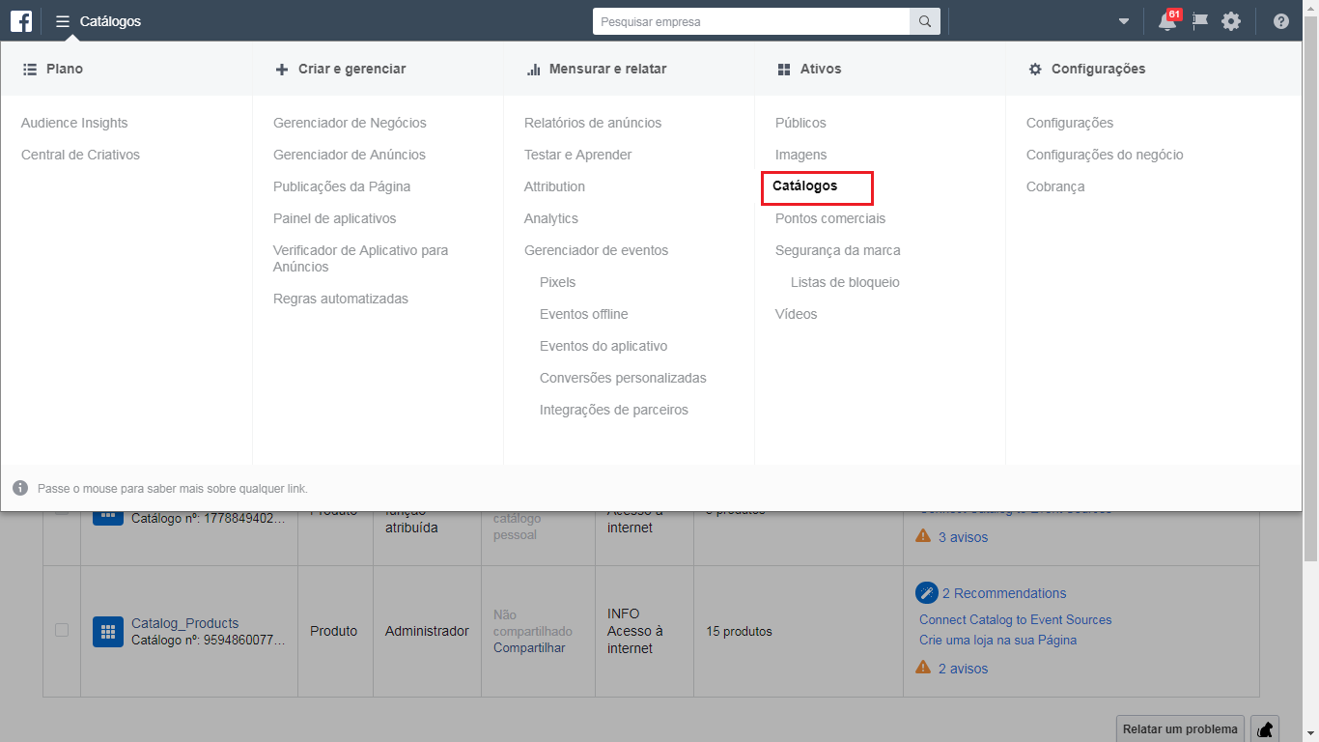Open the 2 Recommendations link

[1004, 593]
